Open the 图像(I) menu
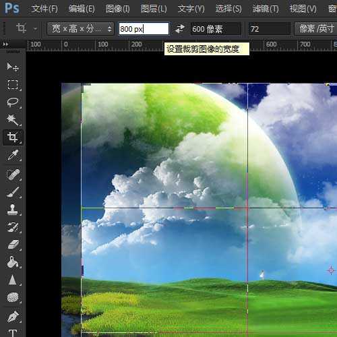 click(x=117, y=9)
